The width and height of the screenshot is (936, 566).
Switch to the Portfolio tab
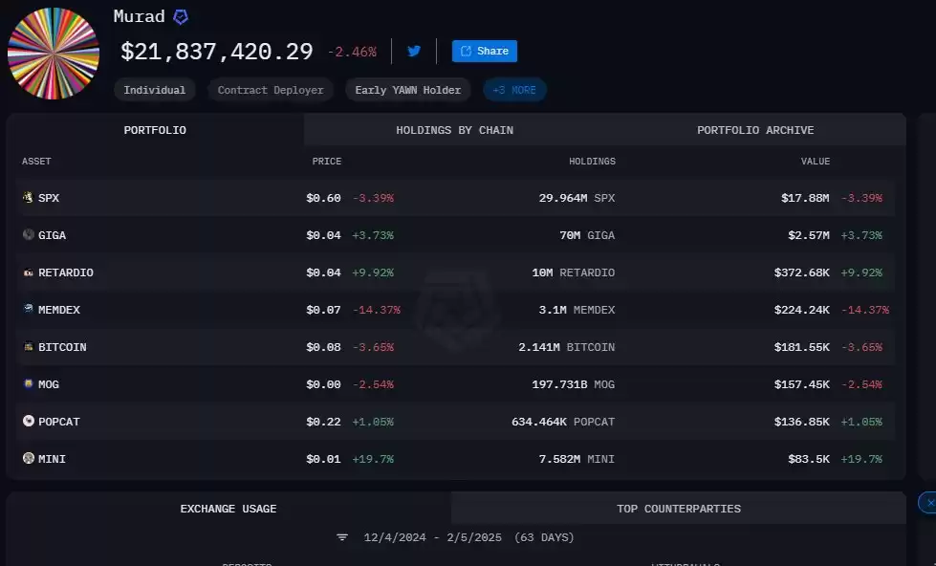coord(155,130)
